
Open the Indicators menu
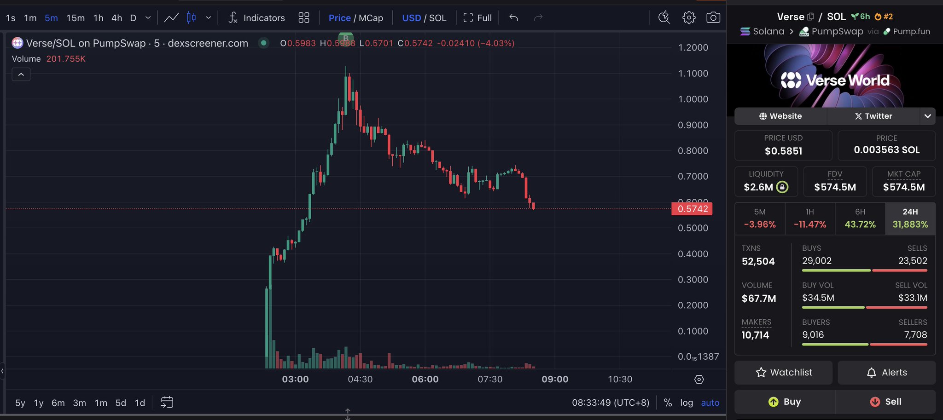(256, 18)
